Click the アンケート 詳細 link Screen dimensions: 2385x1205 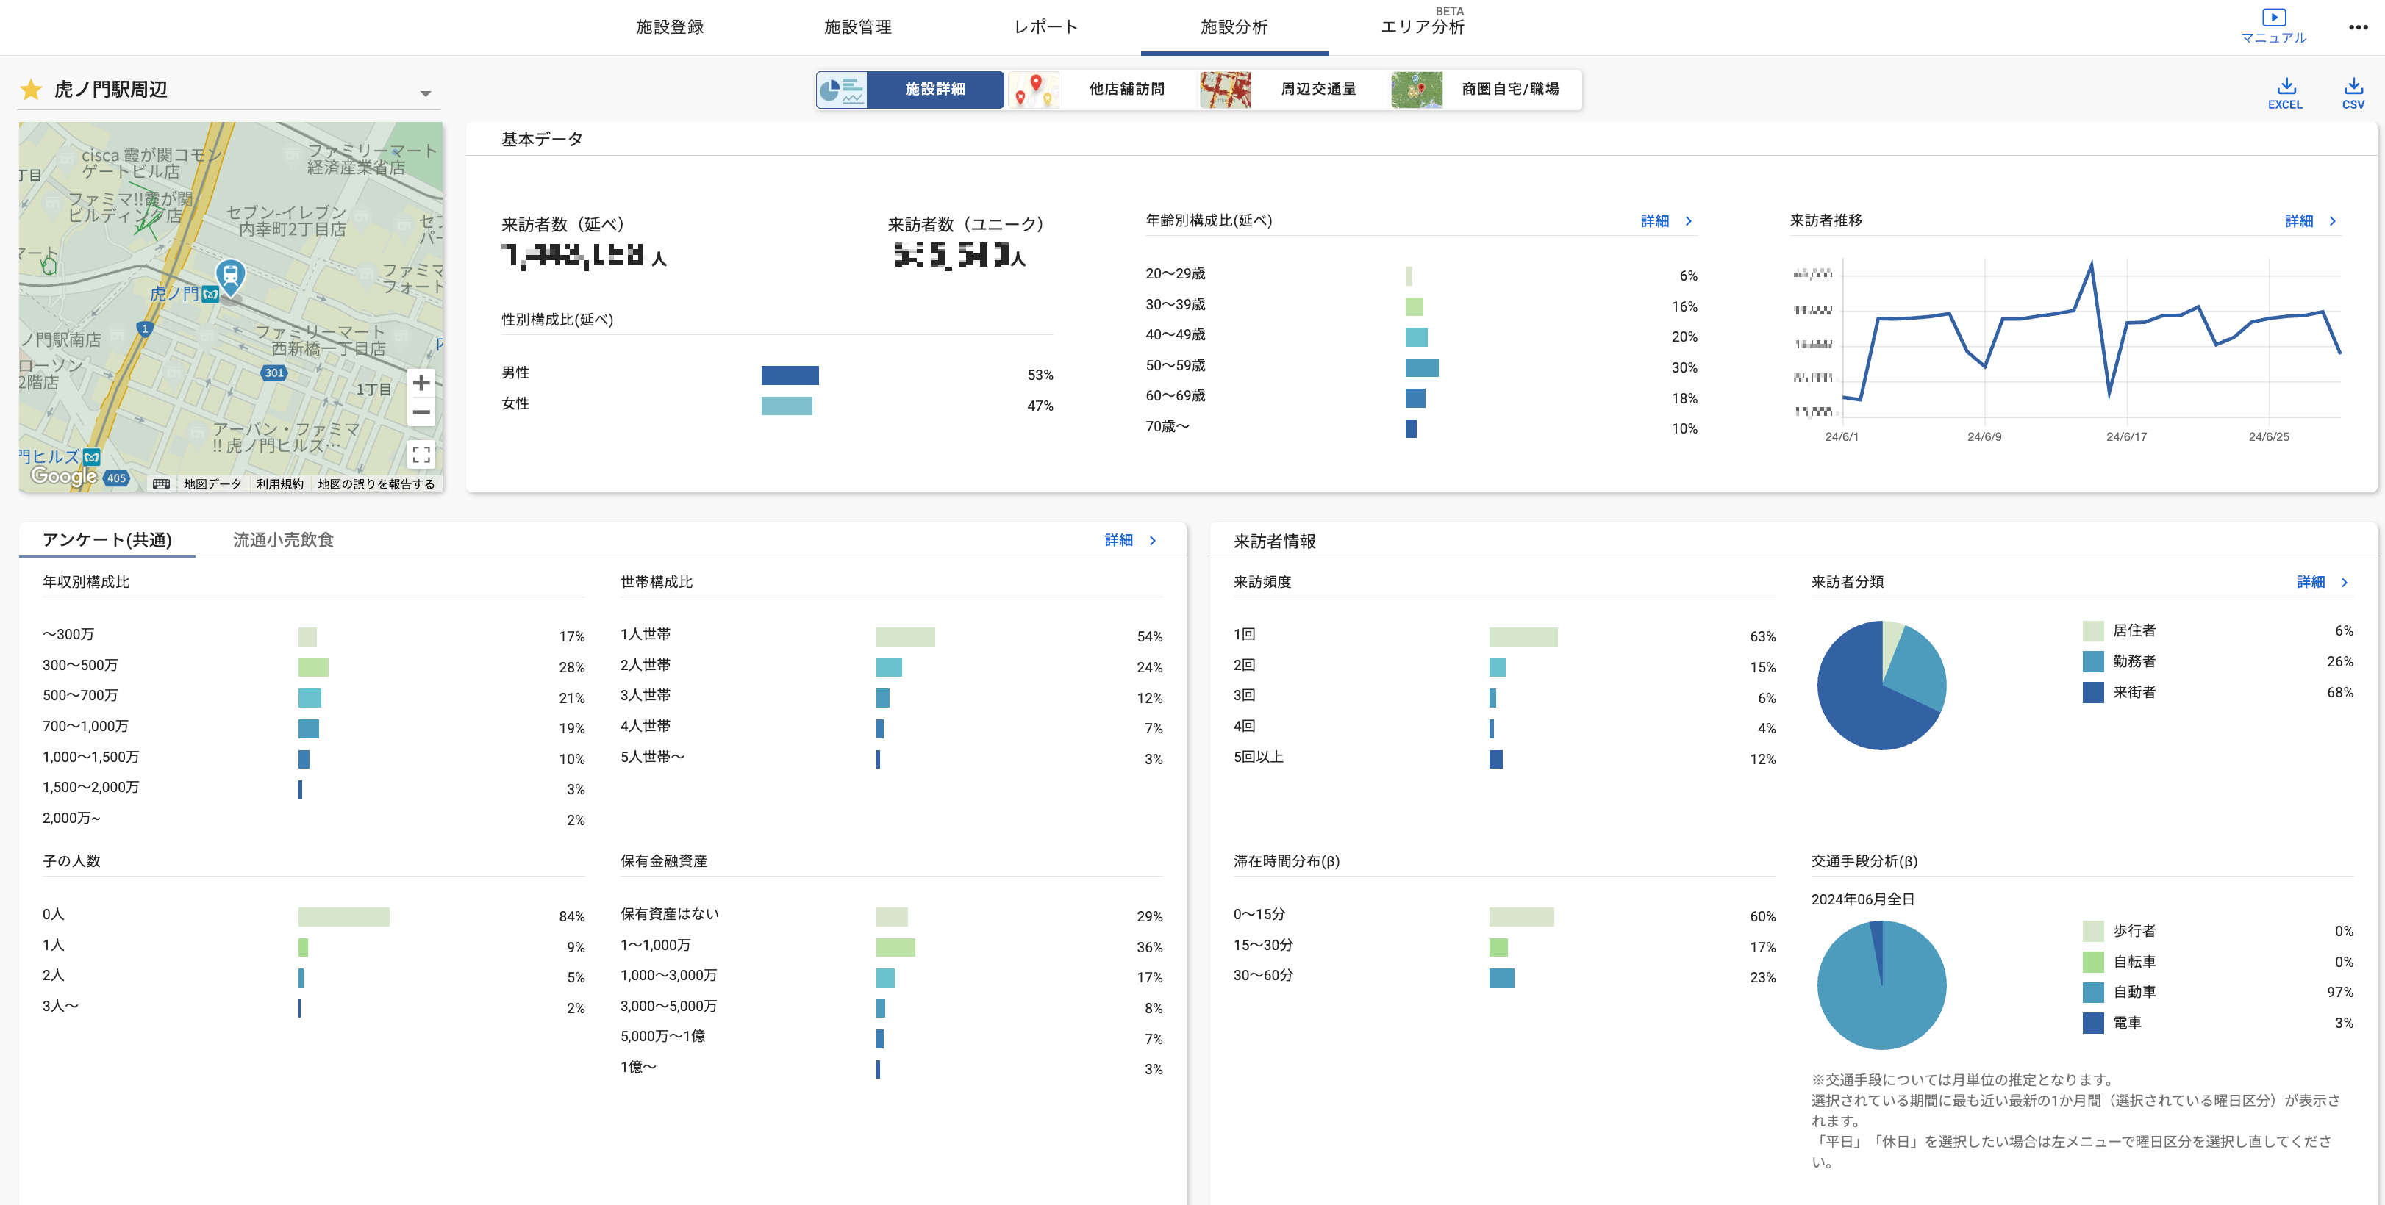pyautogui.click(x=1118, y=541)
